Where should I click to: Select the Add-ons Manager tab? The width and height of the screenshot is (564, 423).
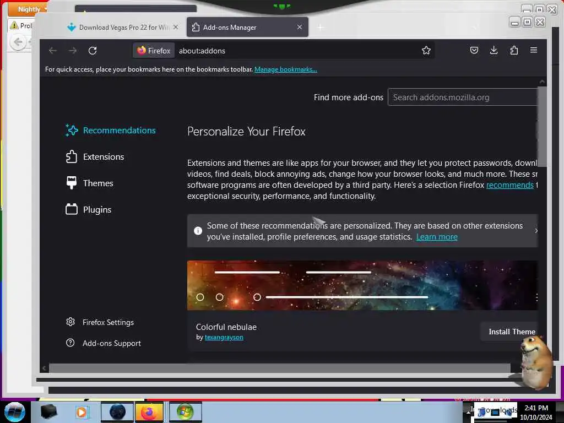point(247,28)
